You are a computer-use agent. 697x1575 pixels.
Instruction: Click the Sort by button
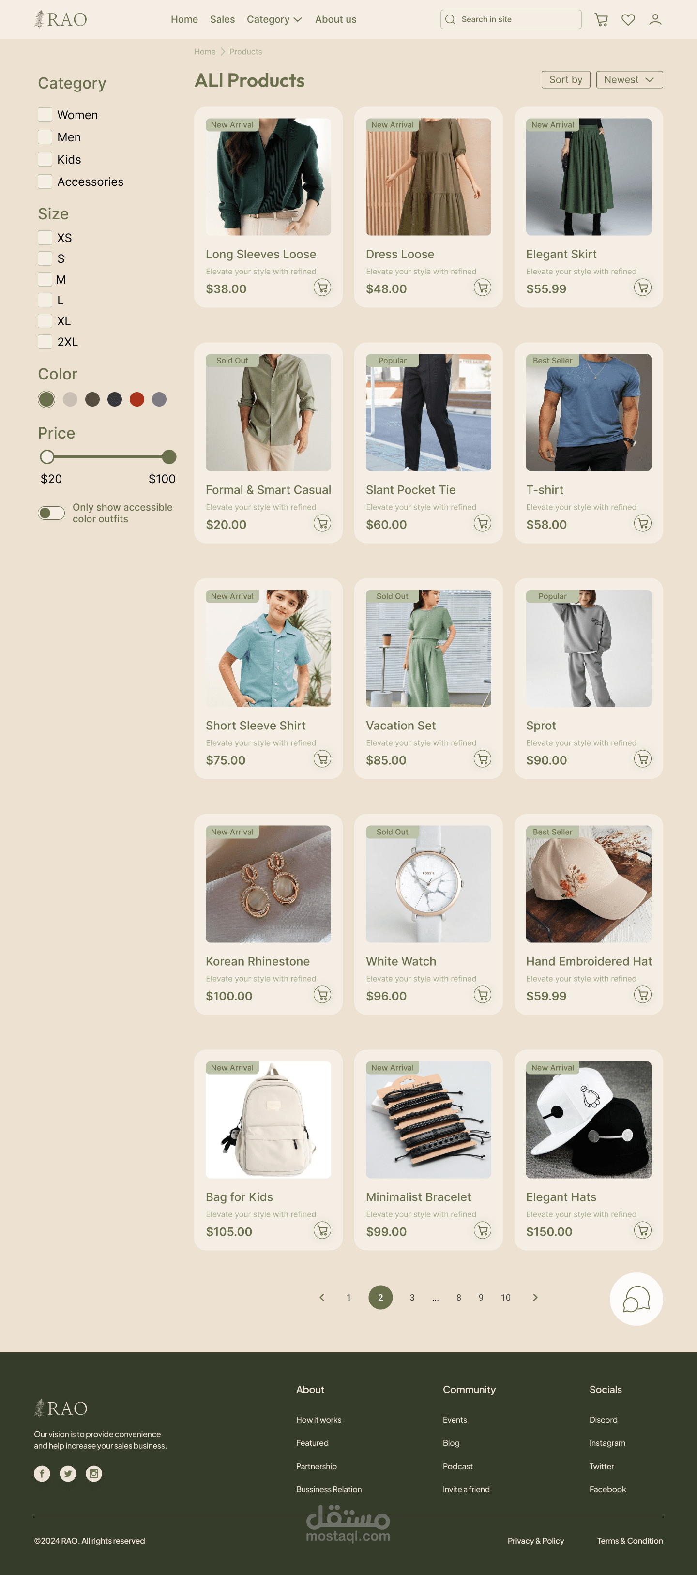[565, 79]
